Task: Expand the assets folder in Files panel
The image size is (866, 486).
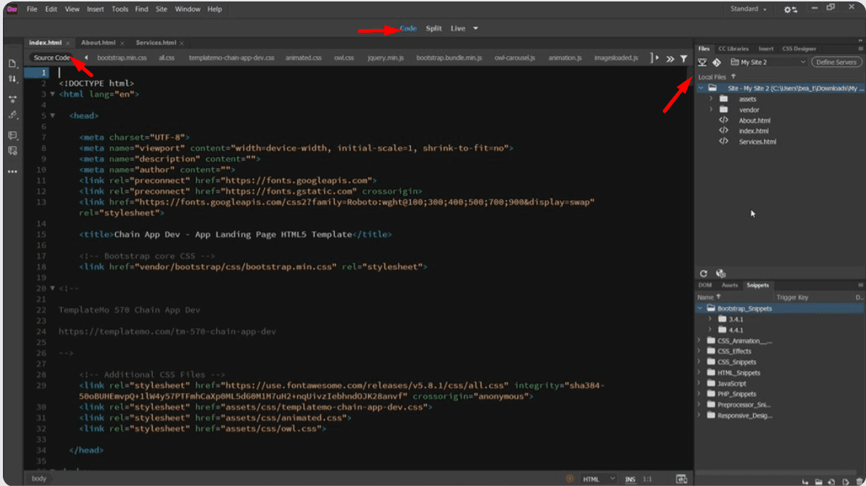Action: pyautogui.click(x=711, y=99)
